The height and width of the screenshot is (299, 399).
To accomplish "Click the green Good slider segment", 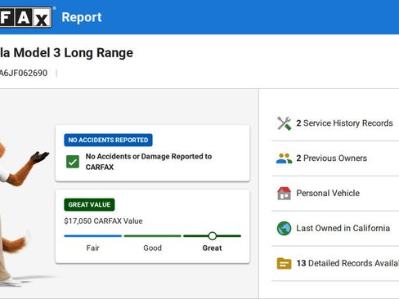I will coord(152,236).
